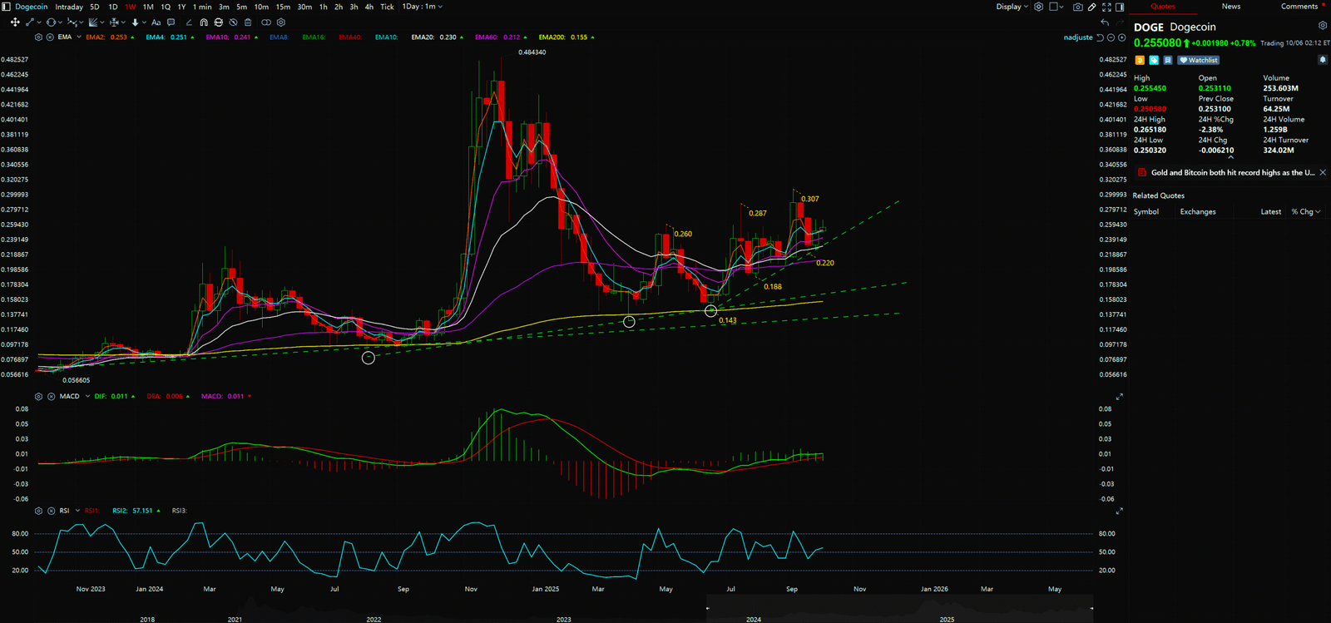Select the 1M timeframe
1331x623 pixels.
pos(148,7)
